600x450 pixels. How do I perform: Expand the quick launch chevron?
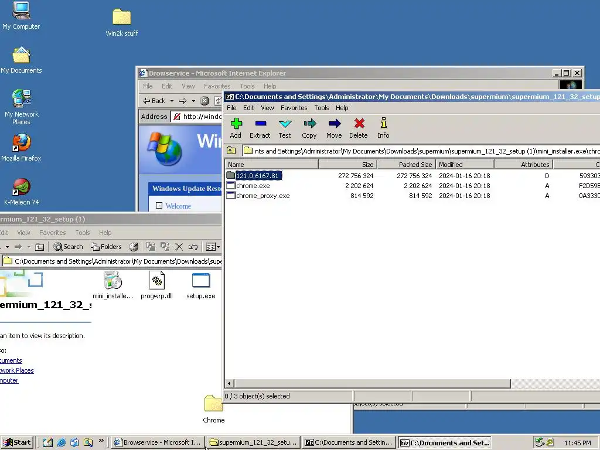pyautogui.click(x=101, y=441)
